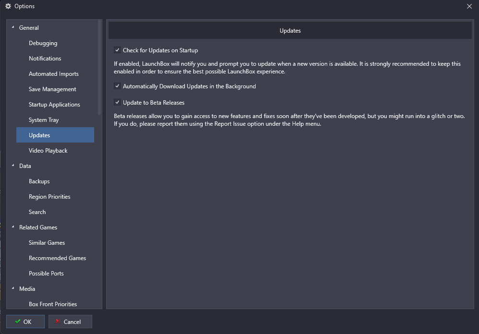This screenshot has height=334, width=479.
Task: Collapse the General tree section
Action: [13, 27]
